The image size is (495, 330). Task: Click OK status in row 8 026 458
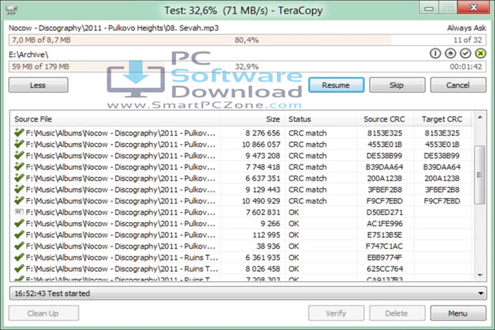click(x=294, y=269)
